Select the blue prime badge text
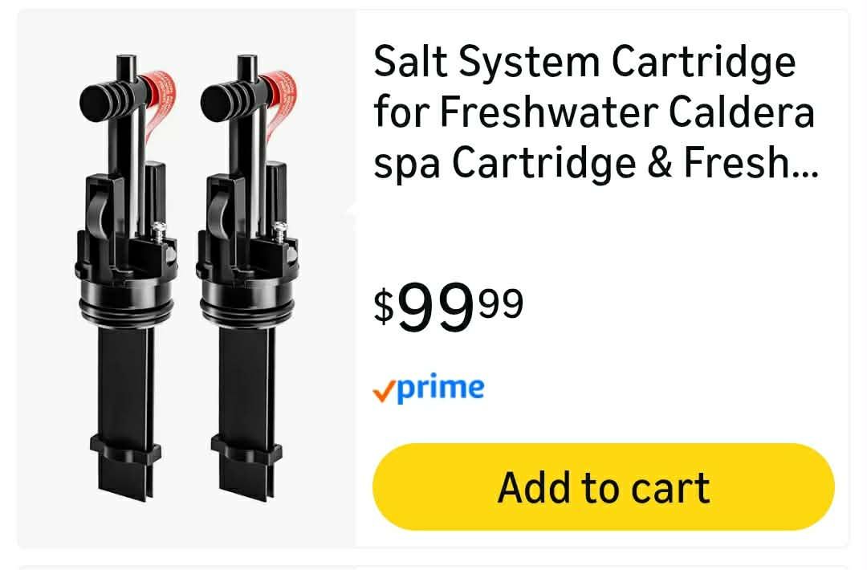The height and width of the screenshot is (570, 867). (x=441, y=388)
